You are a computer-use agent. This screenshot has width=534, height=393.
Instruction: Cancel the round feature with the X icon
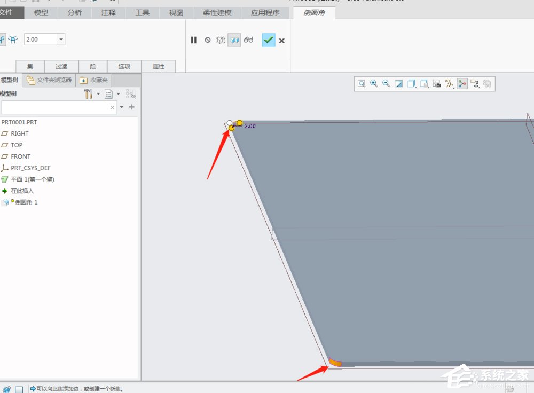click(282, 41)
